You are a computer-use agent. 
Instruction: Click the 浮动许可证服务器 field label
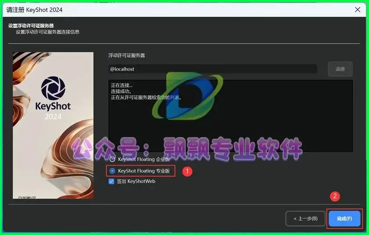[x=127, y=55]
